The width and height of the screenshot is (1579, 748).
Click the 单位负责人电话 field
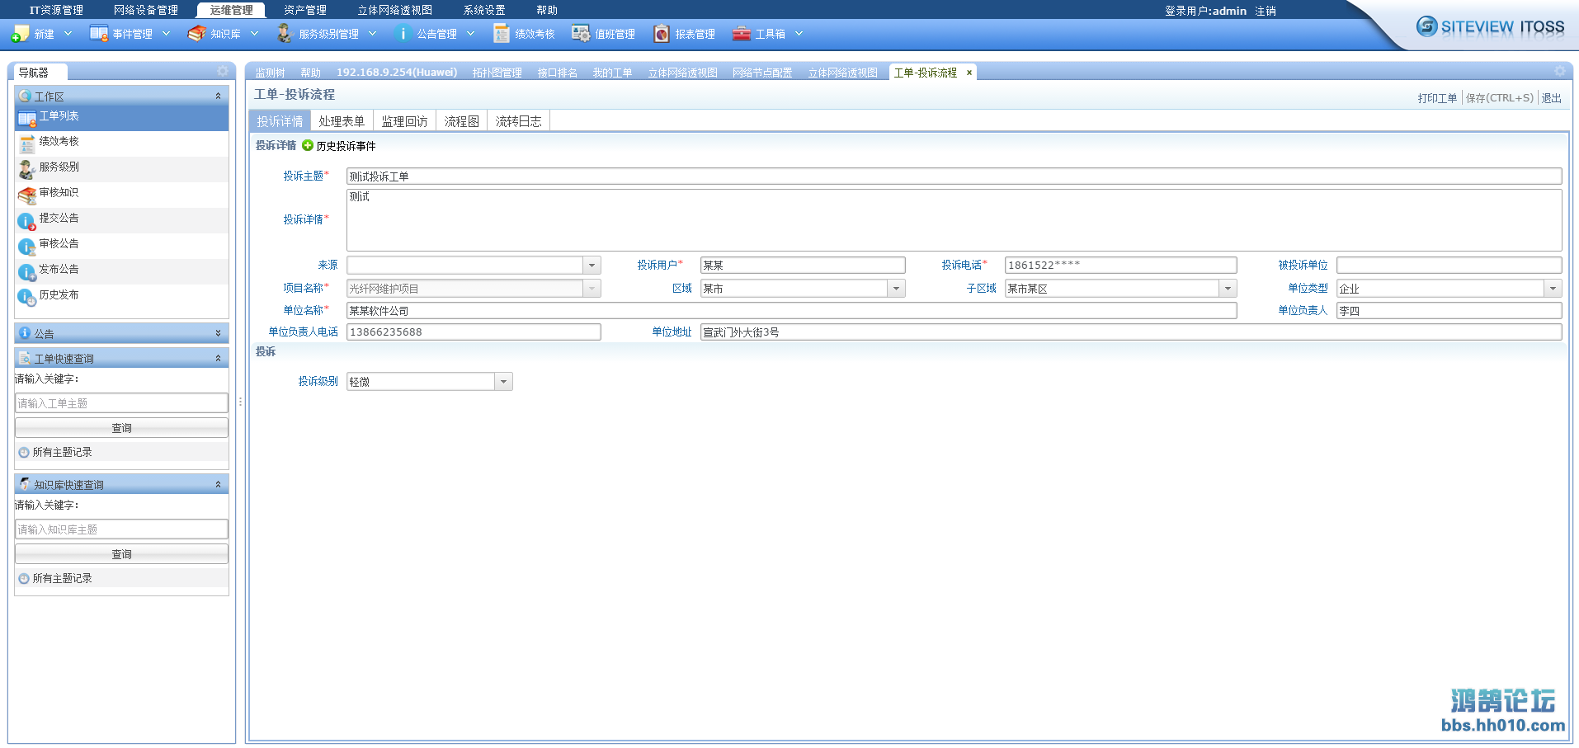(x=474, y=332)
